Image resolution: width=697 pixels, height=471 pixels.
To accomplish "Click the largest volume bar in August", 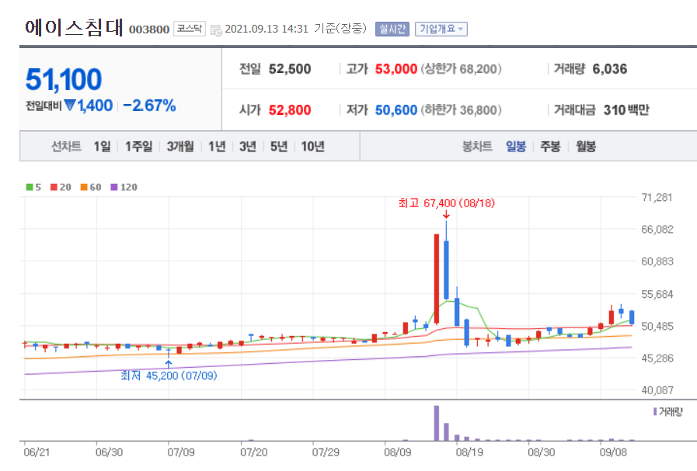I will coord(437,423).
